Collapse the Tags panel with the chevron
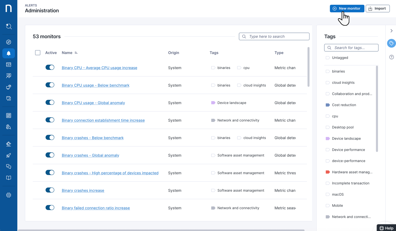This screenshot has height=231, width=396. (391, 31)
